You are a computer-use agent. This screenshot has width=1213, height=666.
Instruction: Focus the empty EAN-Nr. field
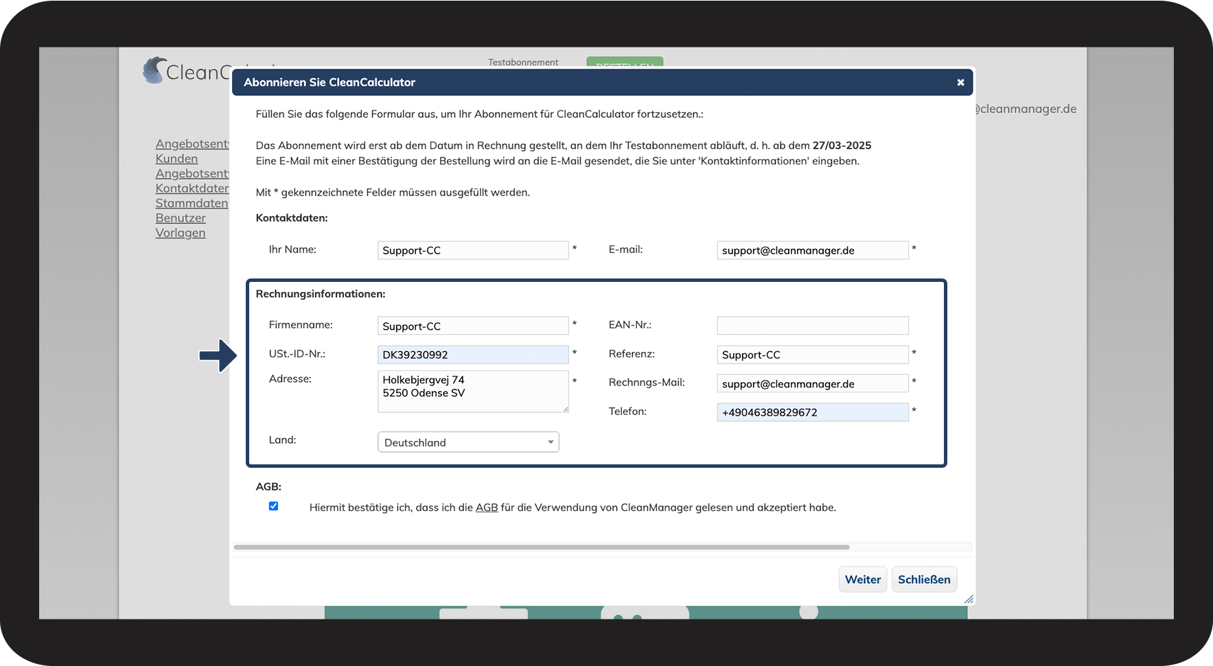[x=812, y=325]
